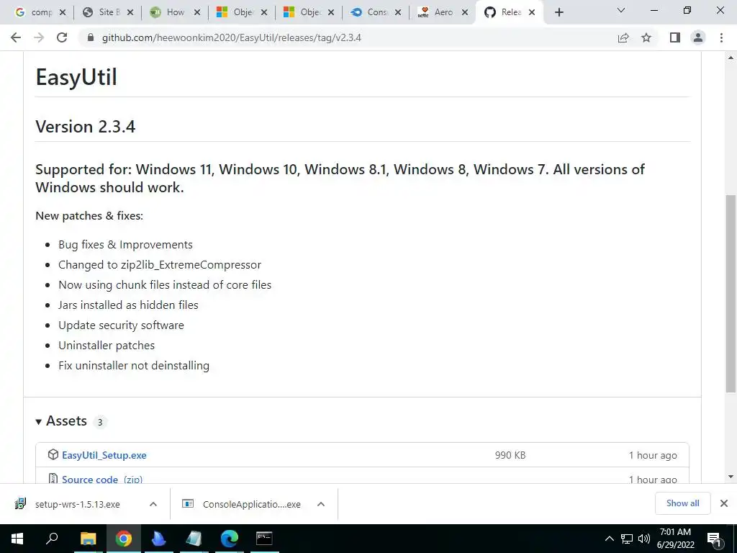737x553 pixels.
Task: Go back to previous page
Action: pos(16,37)
